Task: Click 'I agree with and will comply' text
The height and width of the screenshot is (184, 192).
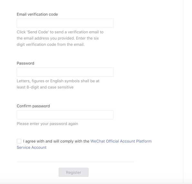Action: (x=56, y=141)
